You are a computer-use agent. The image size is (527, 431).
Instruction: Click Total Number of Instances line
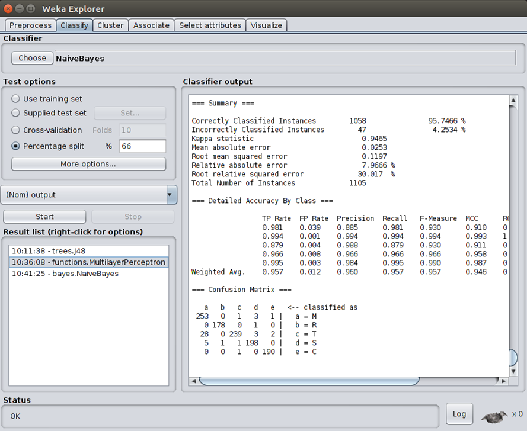point(279,183)
